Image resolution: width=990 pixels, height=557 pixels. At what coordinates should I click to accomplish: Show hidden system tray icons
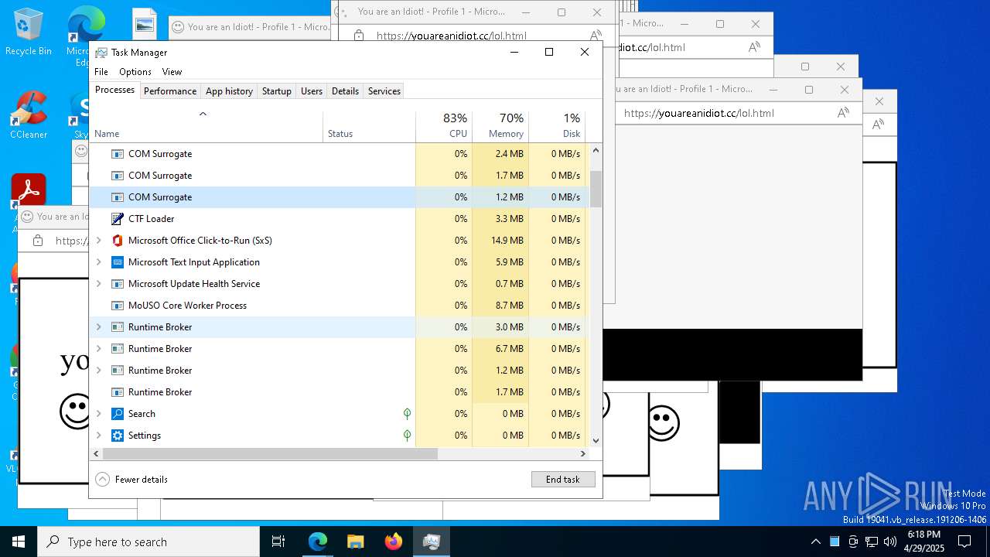815,542
